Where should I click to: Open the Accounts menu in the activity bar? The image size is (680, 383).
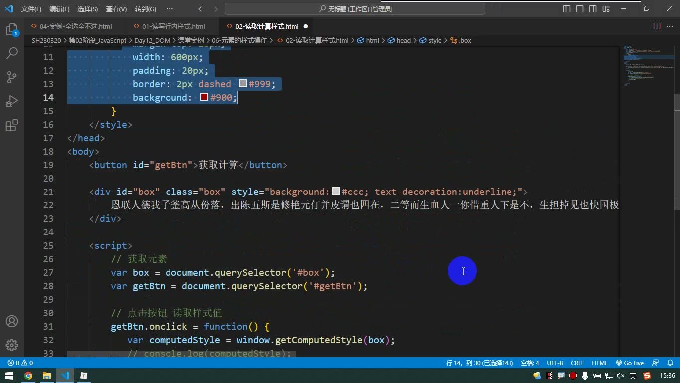pos(12,321)
